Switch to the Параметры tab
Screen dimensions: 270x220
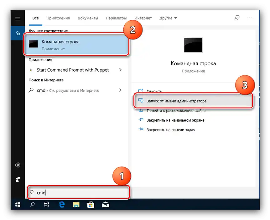tap(116, 18)
